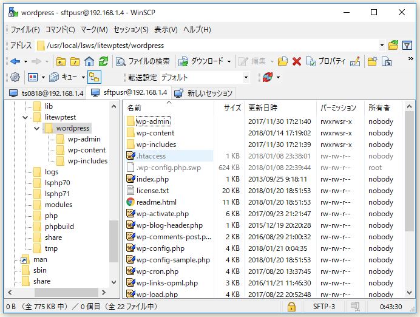Go to the root directory icon
This screenshot has width=420, height=317.
click(x=75, y=61)
